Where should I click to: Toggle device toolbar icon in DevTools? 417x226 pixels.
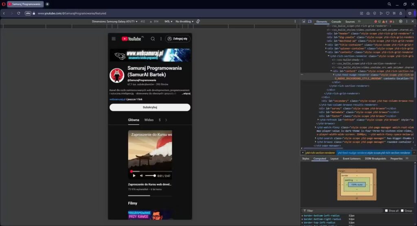pos(310,22)
